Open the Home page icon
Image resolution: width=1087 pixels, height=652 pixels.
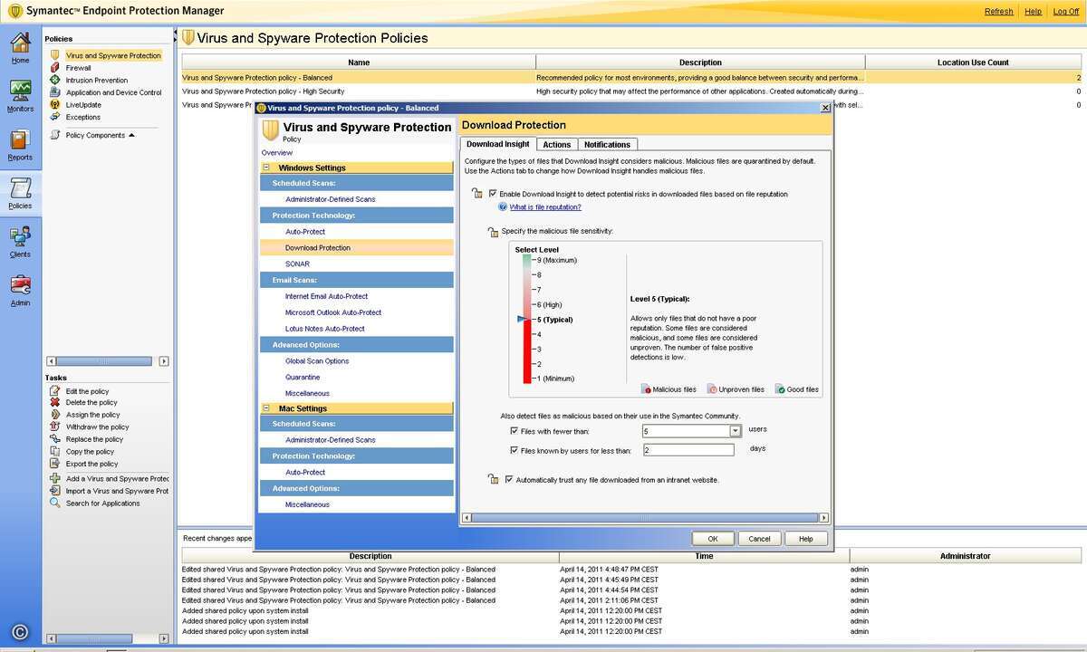click(x=20, y=47)
